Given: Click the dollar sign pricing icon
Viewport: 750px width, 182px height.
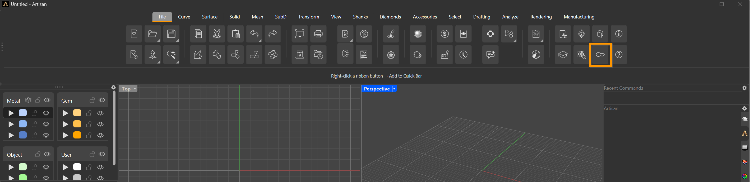Looking at the screenshot, I should 445,34.
